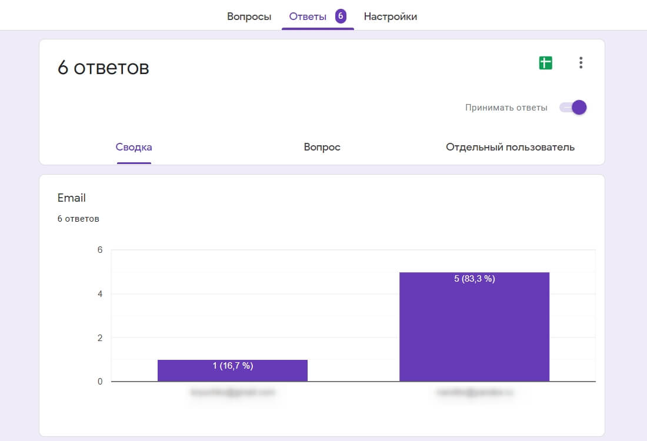Image resolution: width=647 pixels, height=441 pixels.
Task: Open the three-dot more options menu
Action: (x=581, y=63)
